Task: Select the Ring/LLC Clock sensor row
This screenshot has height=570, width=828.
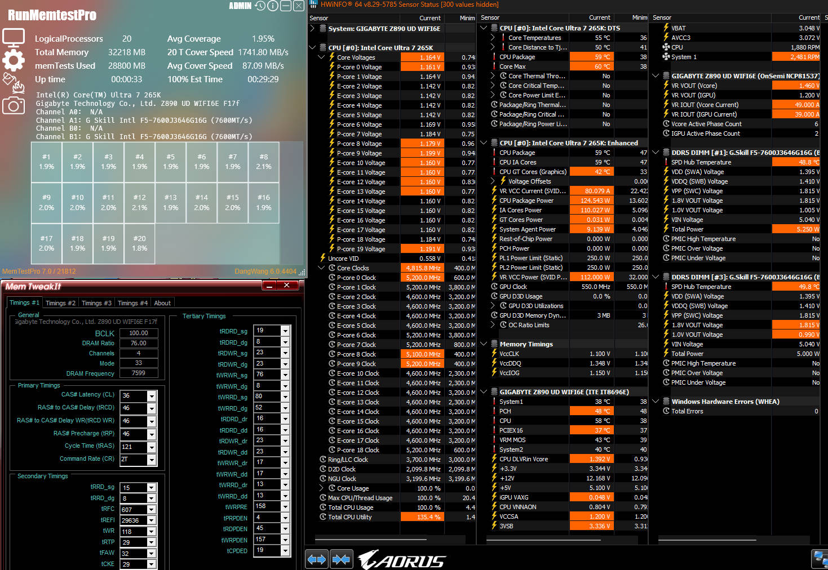Action: pyautogui.click(x=392, y=459)
